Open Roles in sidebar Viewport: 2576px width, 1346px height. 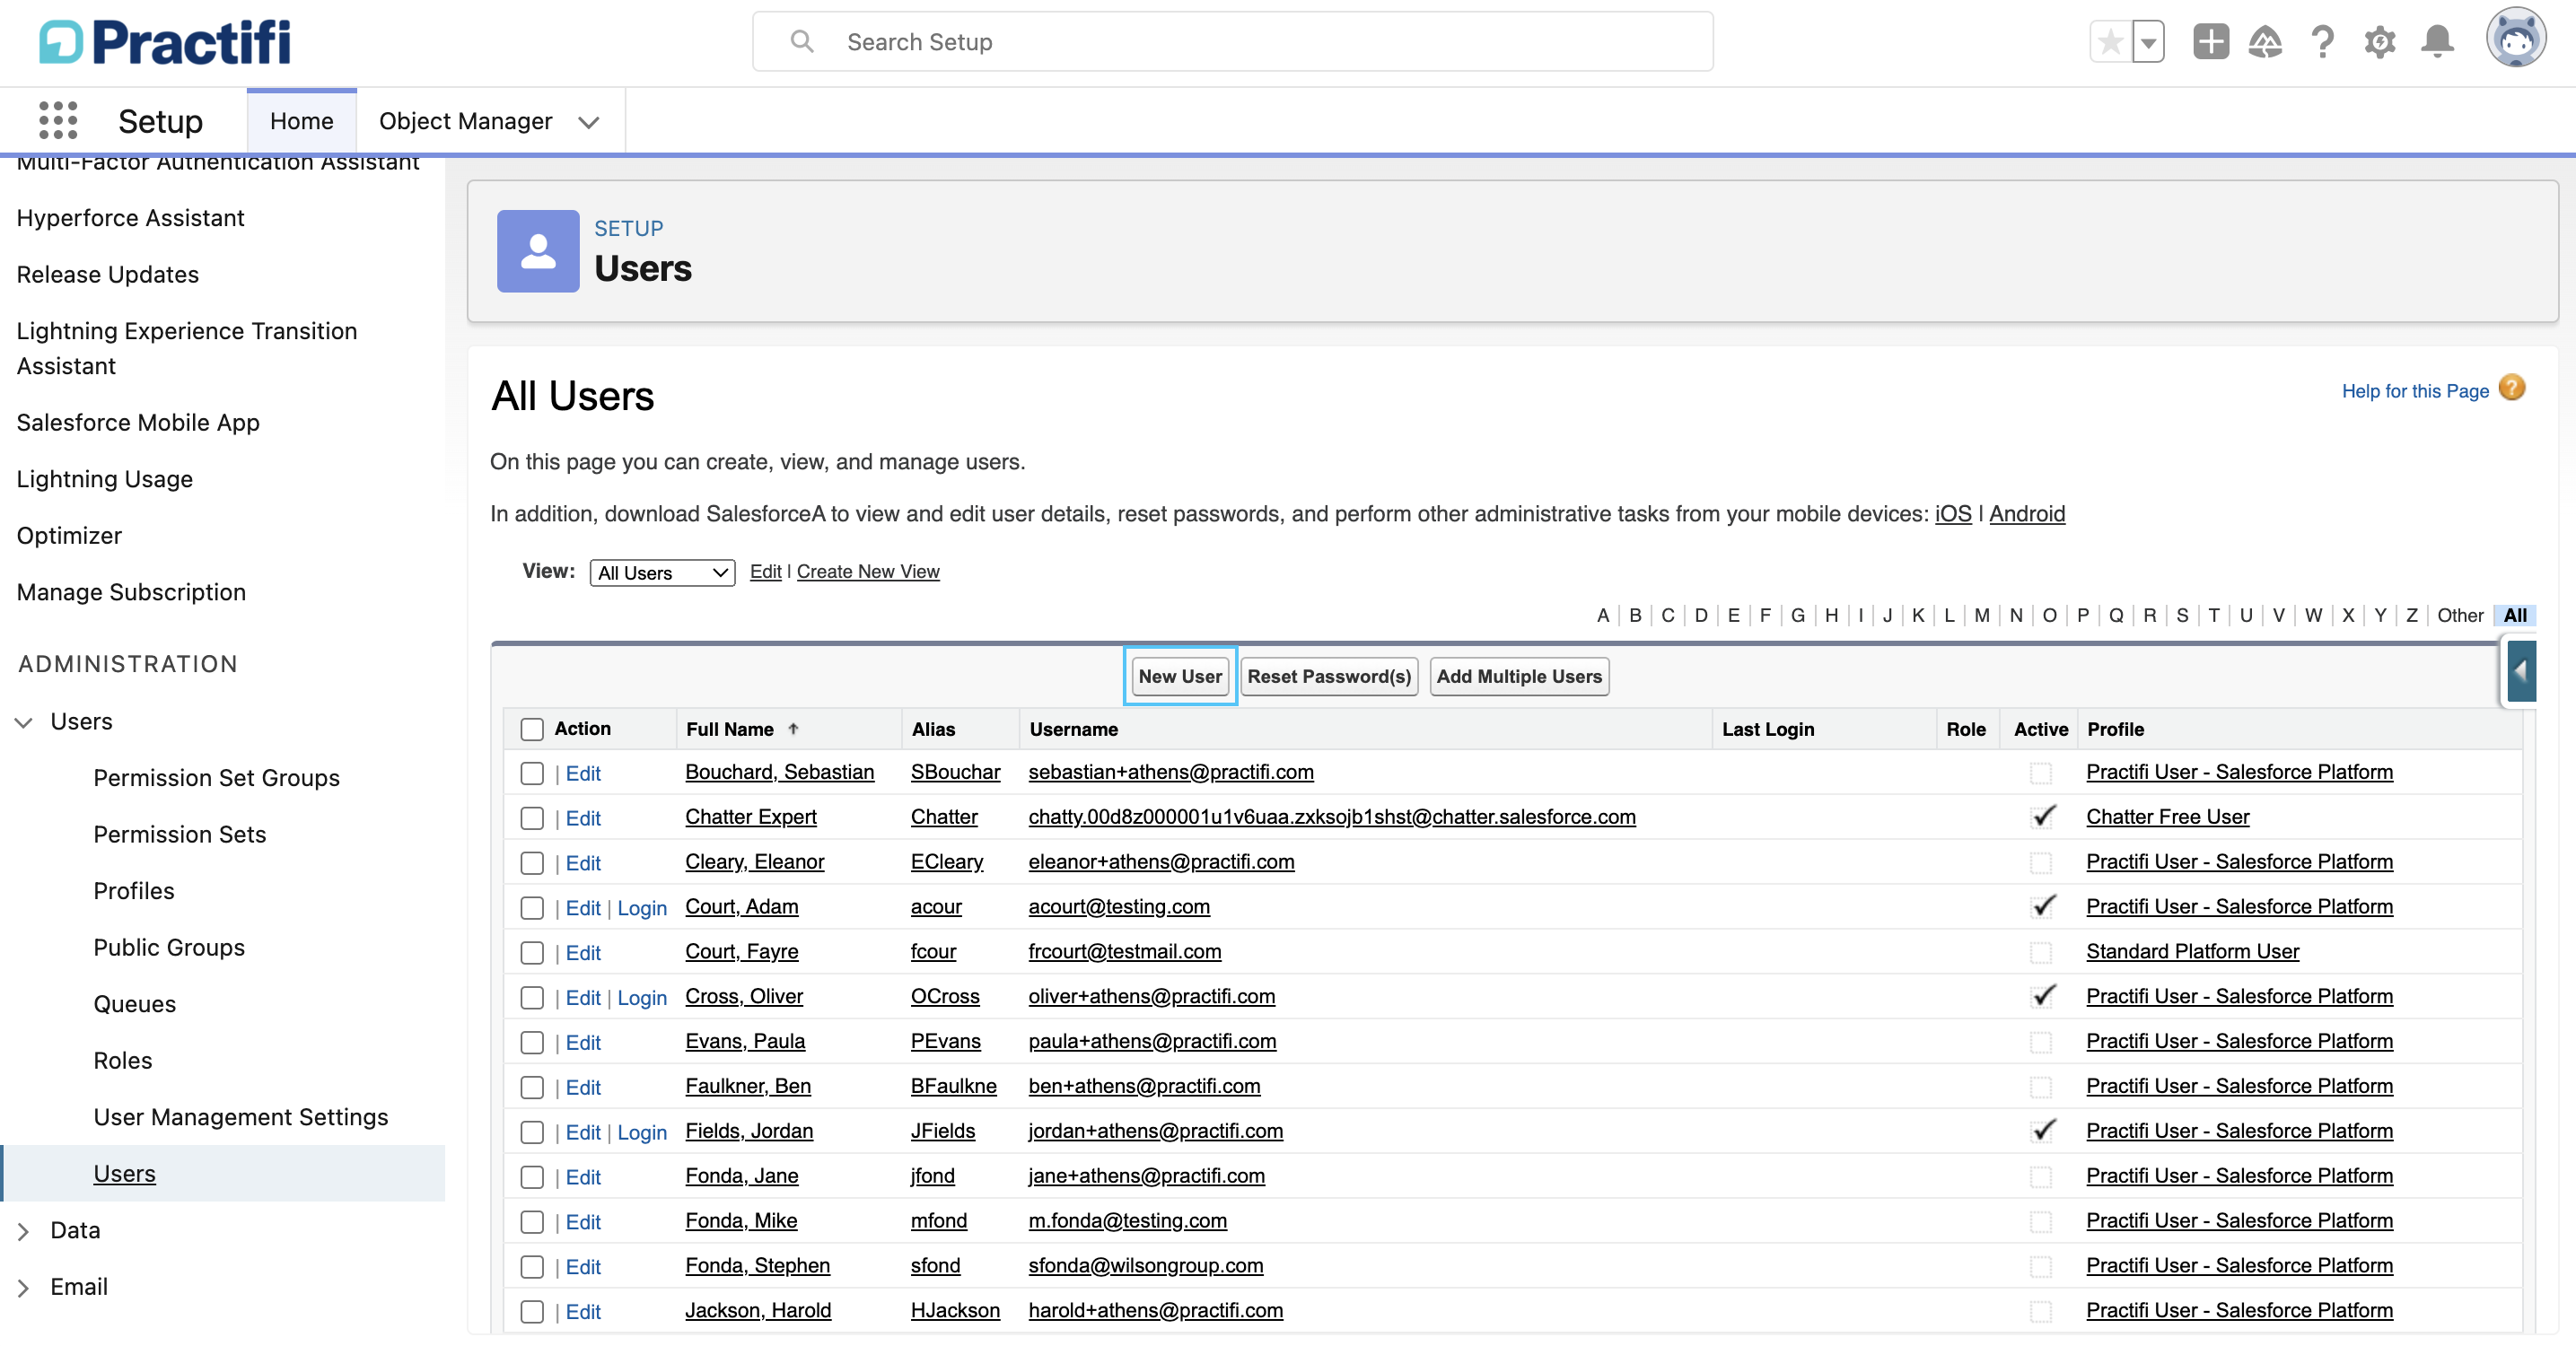[x=123, y=1060]
